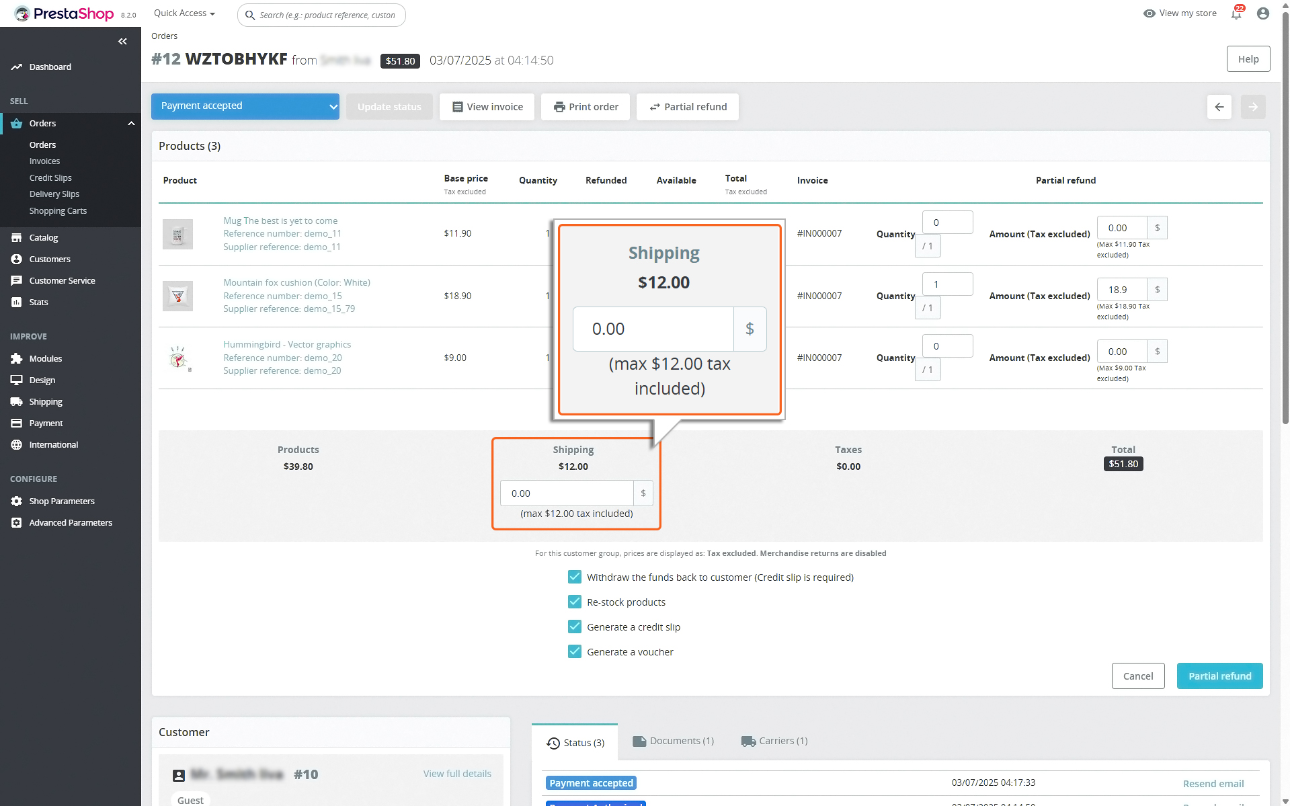
Task: Cancel the partial refund
Action: 1138,676
